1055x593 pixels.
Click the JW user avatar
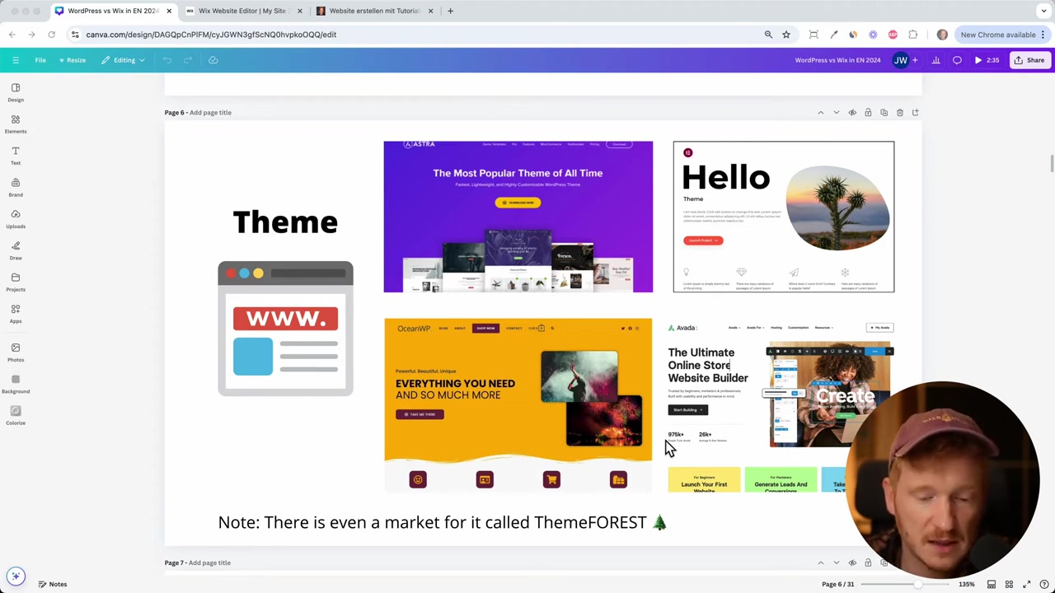[x=900, y=60]
